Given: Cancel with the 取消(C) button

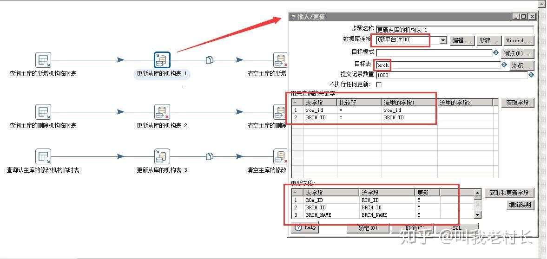Looking at the screenshot, I should 413,228.
